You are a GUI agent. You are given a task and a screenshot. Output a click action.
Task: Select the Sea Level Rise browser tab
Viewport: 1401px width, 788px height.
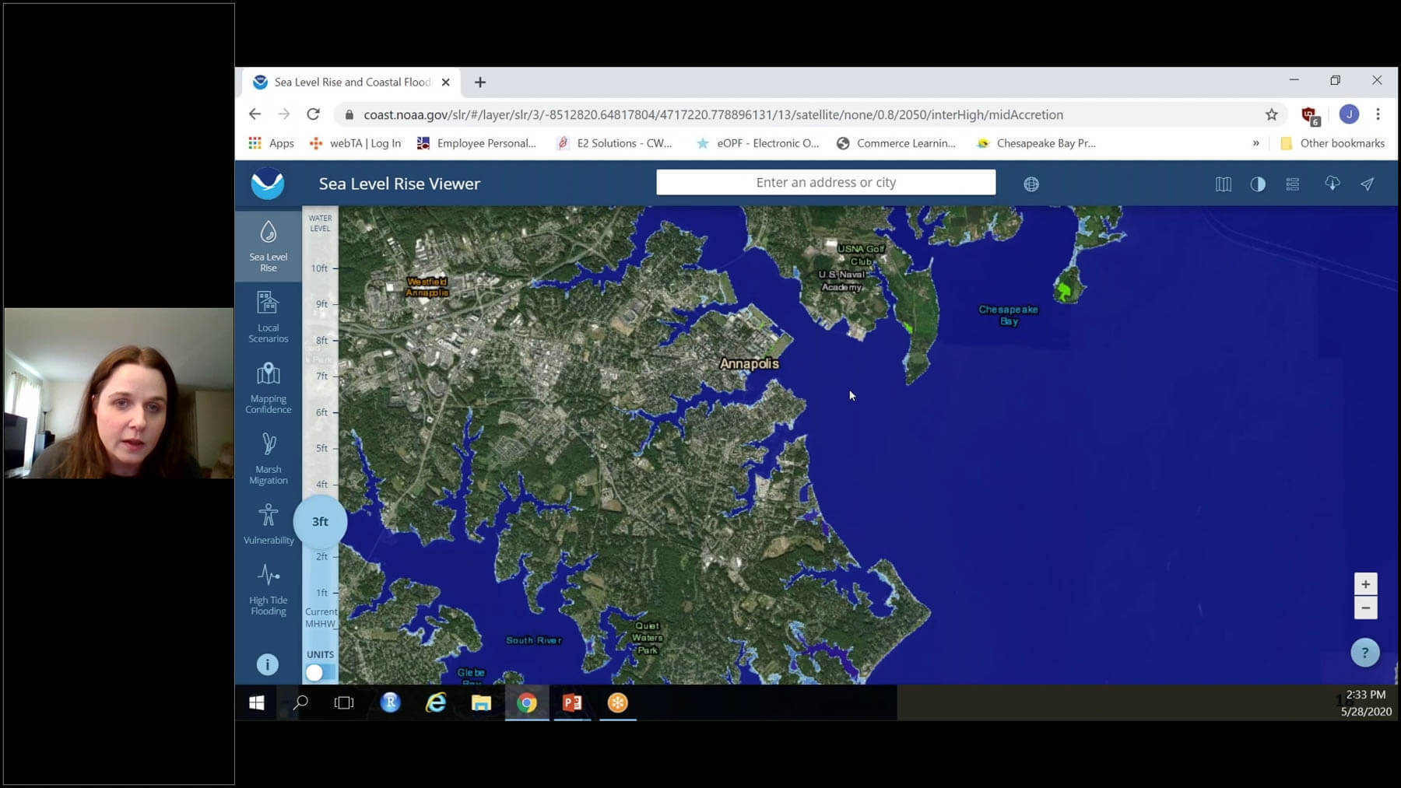click(x=352, y=82)
